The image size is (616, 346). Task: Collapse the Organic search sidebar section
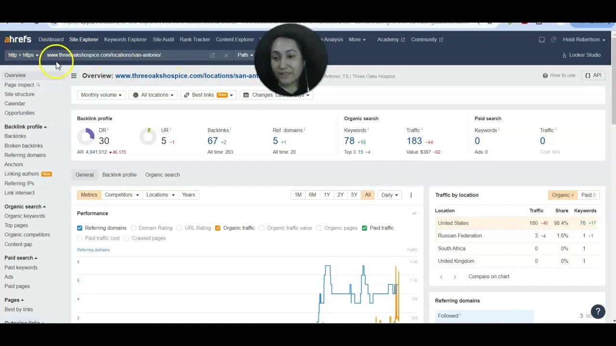pos(25,207)
